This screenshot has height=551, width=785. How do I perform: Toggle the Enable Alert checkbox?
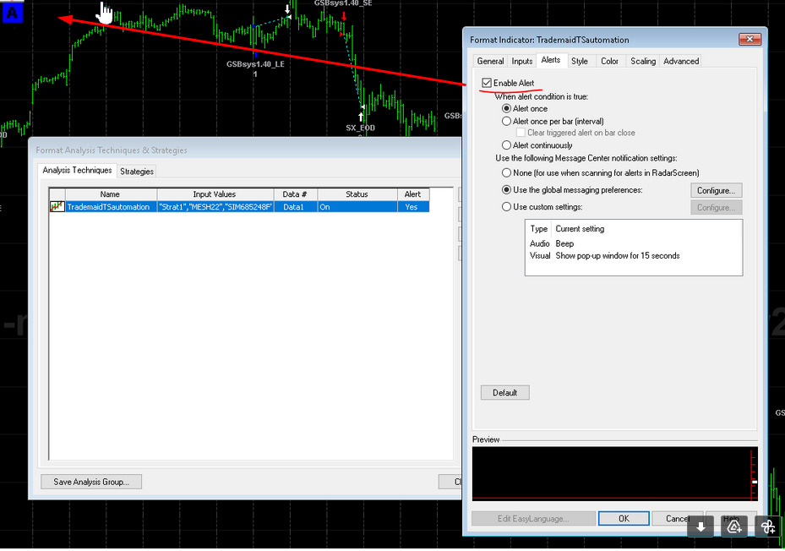click(486, 83)
